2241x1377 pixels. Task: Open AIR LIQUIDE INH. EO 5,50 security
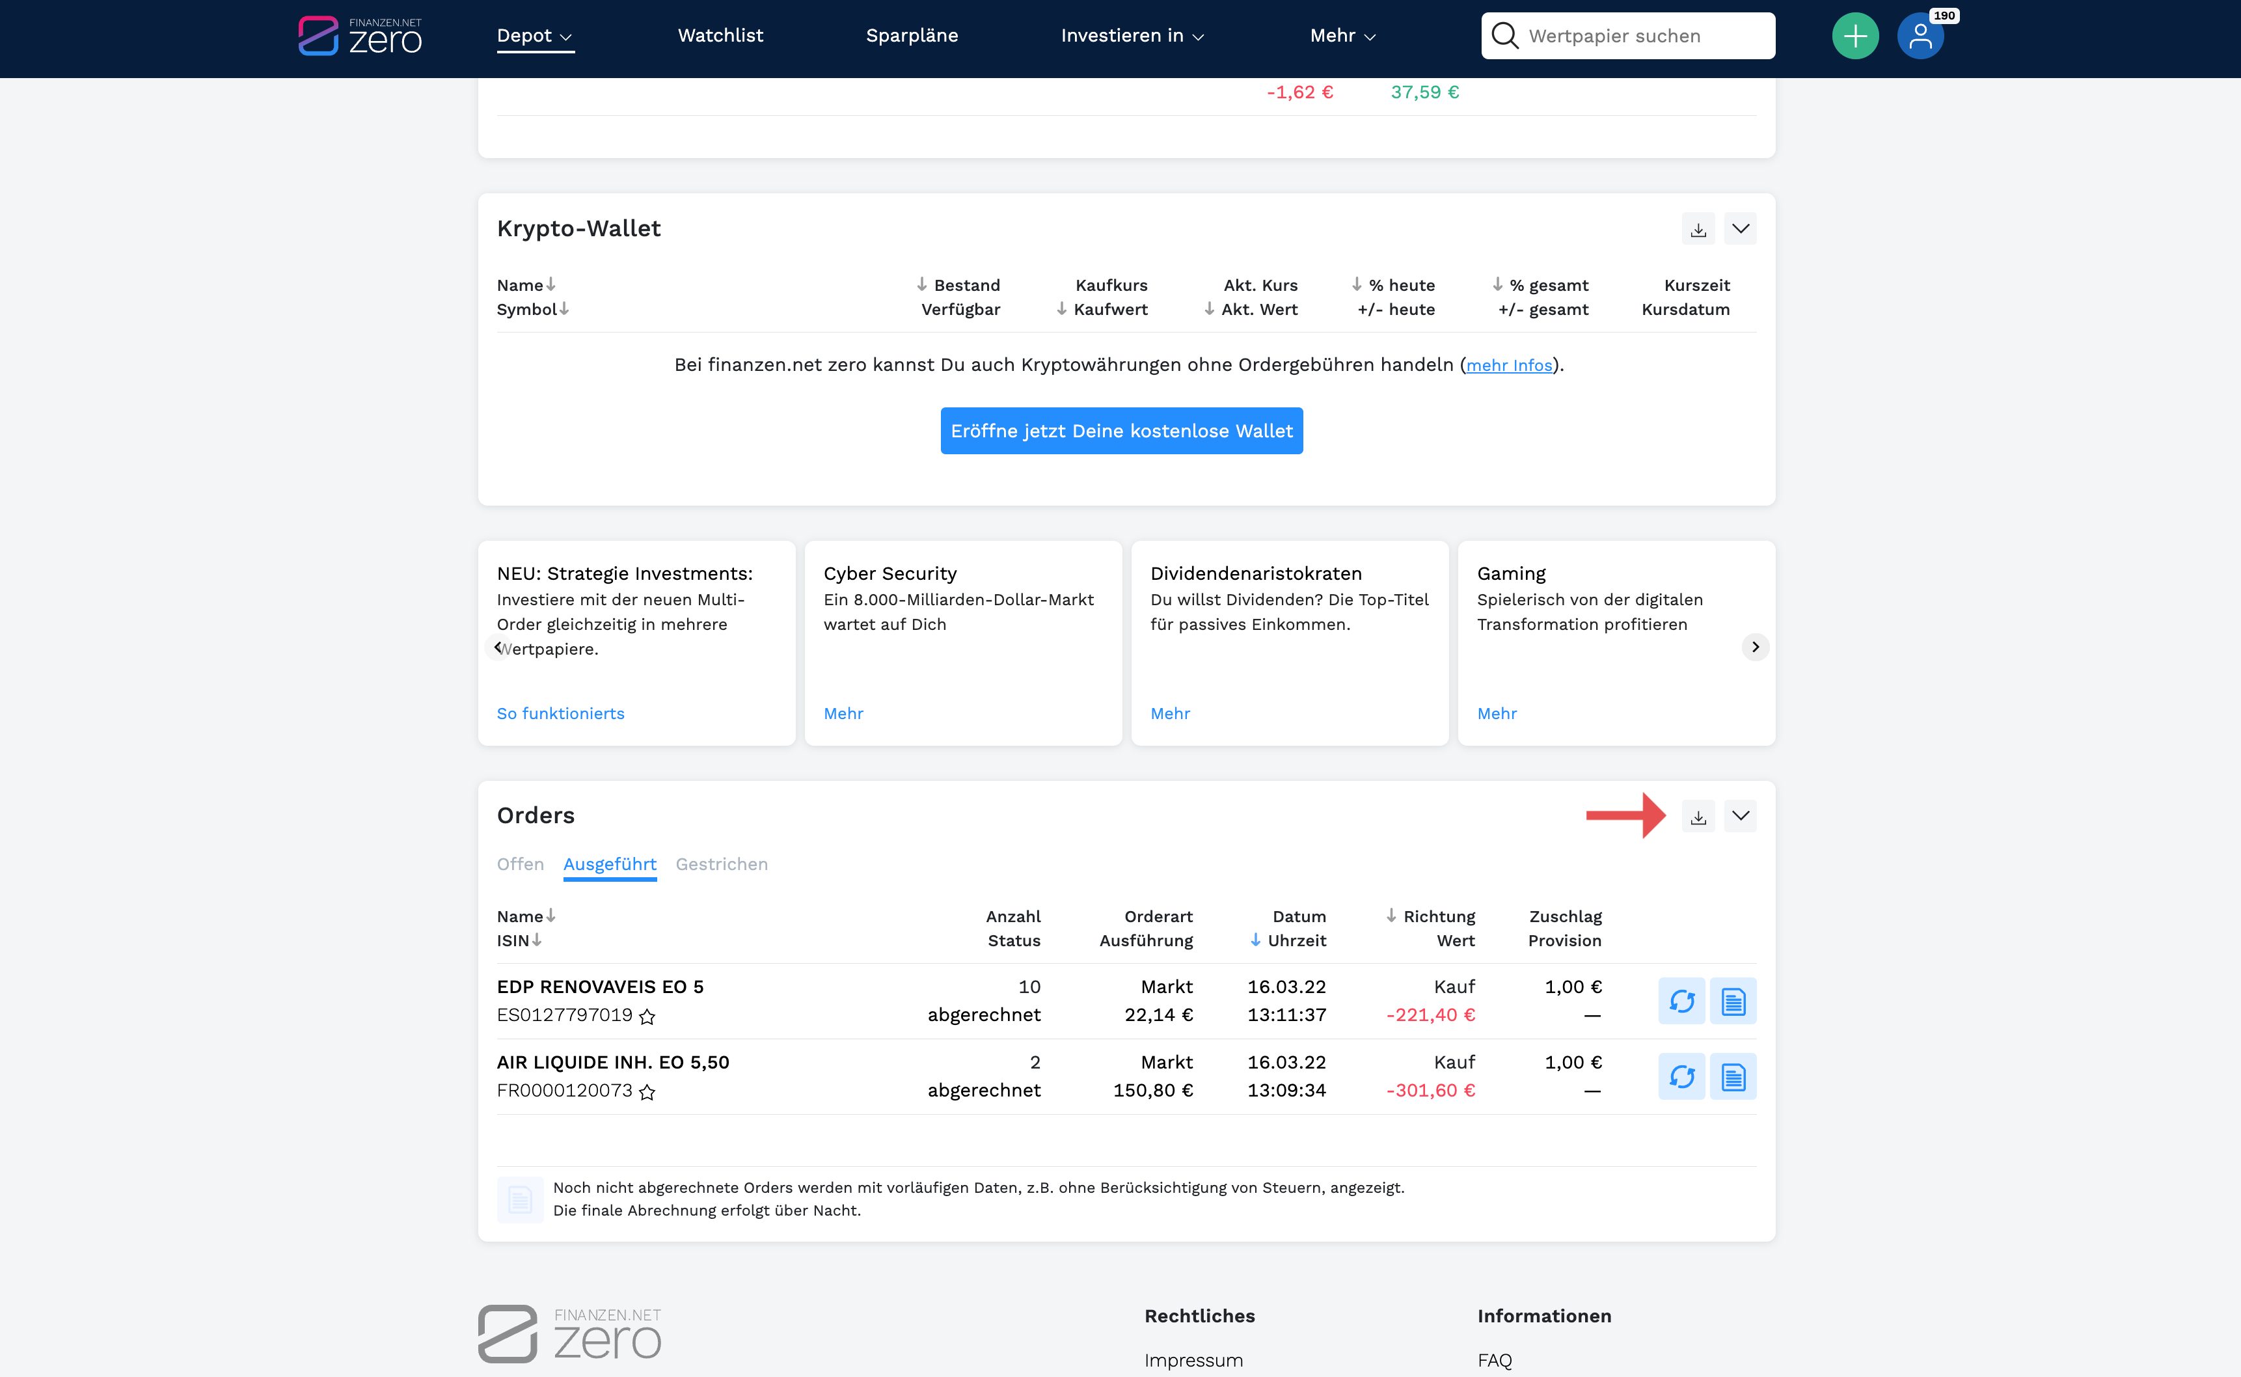[613, 1062]
